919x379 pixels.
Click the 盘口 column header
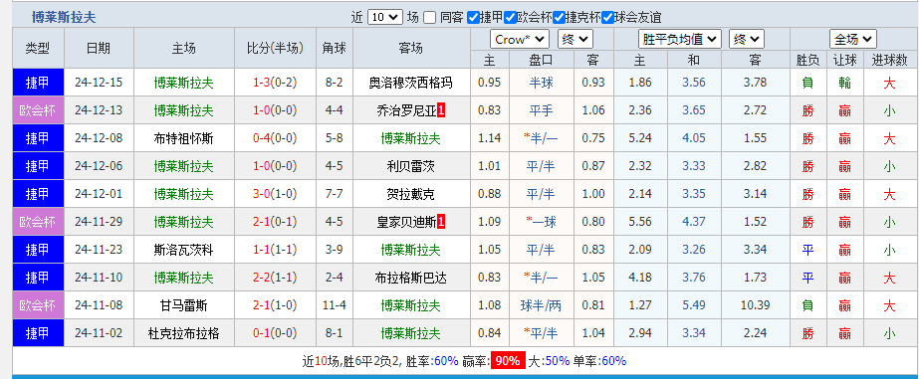click(541, 60)
